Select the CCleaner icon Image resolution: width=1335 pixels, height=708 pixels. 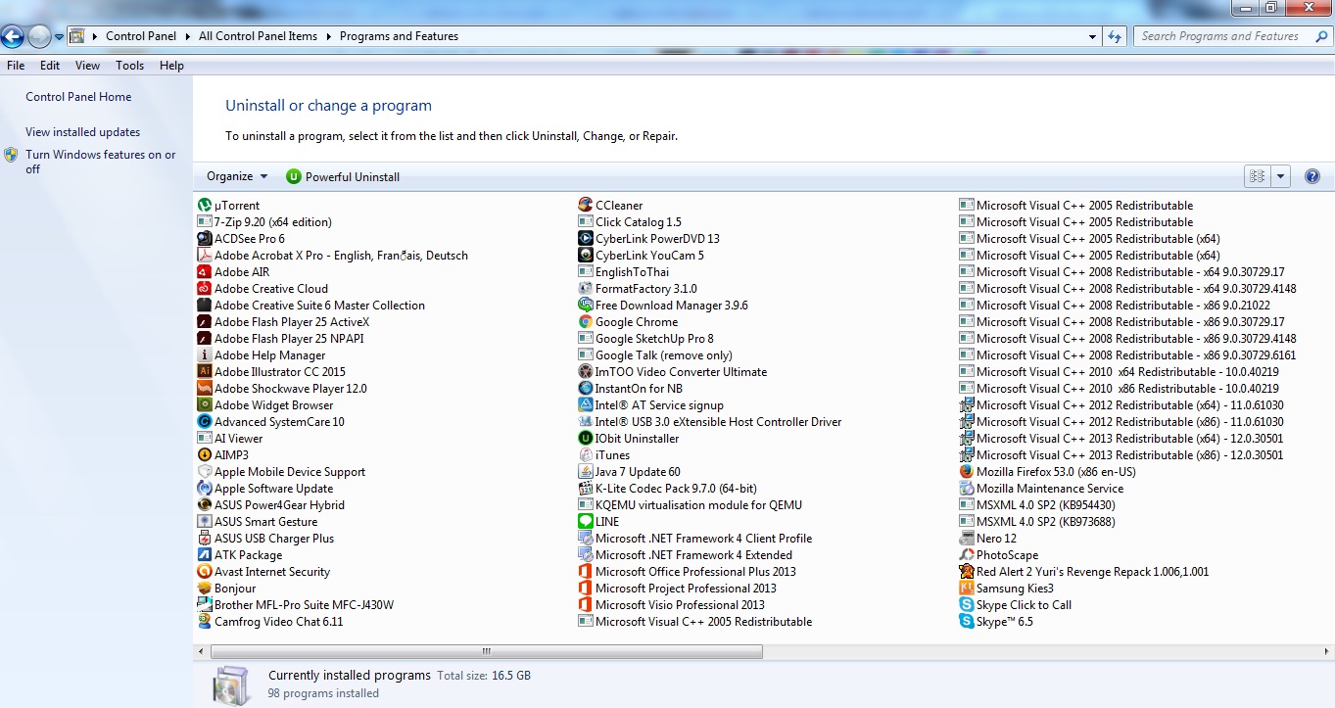[x=586, y=206]
